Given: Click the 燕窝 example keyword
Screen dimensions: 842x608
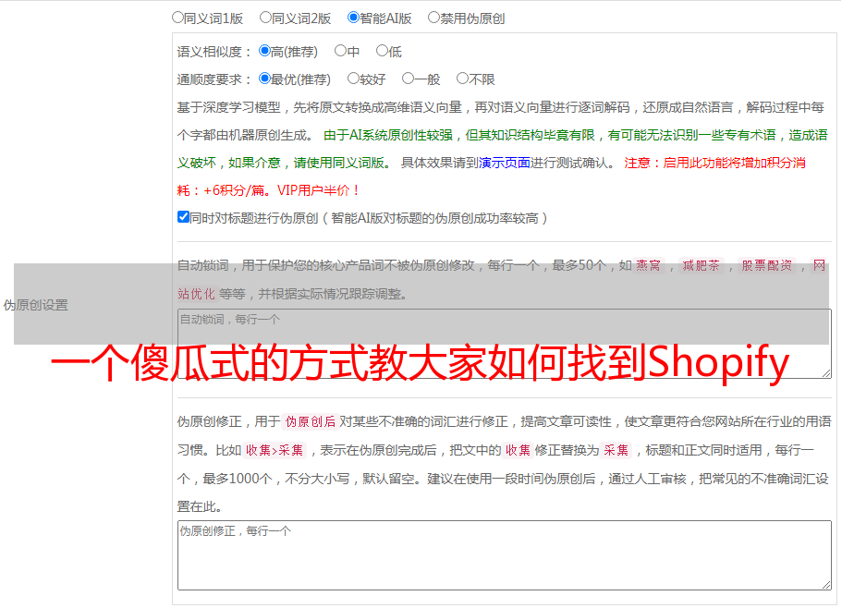Looking at the screenshot, I should [x=648, y=265].
